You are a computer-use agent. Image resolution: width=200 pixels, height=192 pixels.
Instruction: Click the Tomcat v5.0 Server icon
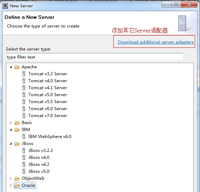coord(24,95)
